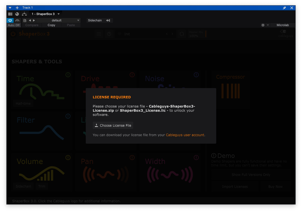Screen dimensions: 302x212
Task: Click the Volume shaper info icon
Action: (68, 158)
